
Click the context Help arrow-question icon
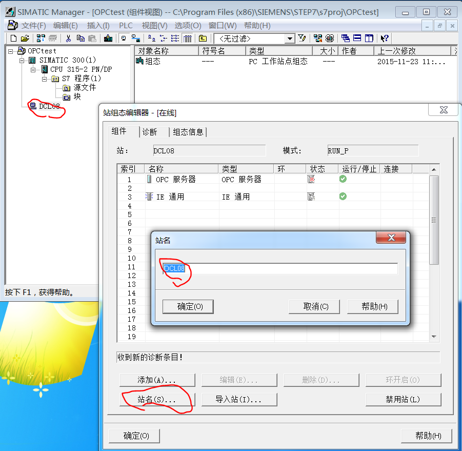(x=385, y=38)
